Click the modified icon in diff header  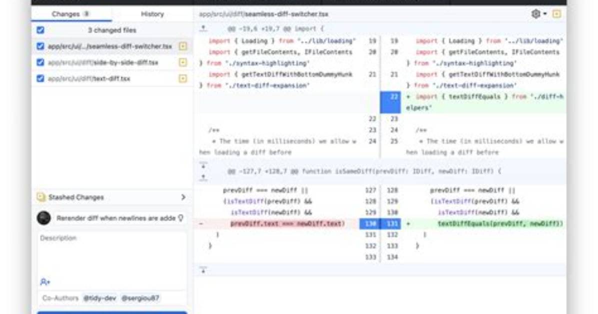coord(557,14)
